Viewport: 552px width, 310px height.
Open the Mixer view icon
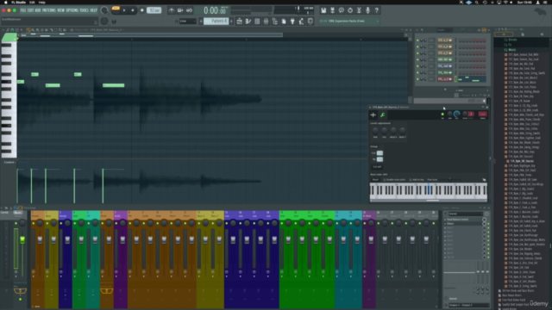266,22
